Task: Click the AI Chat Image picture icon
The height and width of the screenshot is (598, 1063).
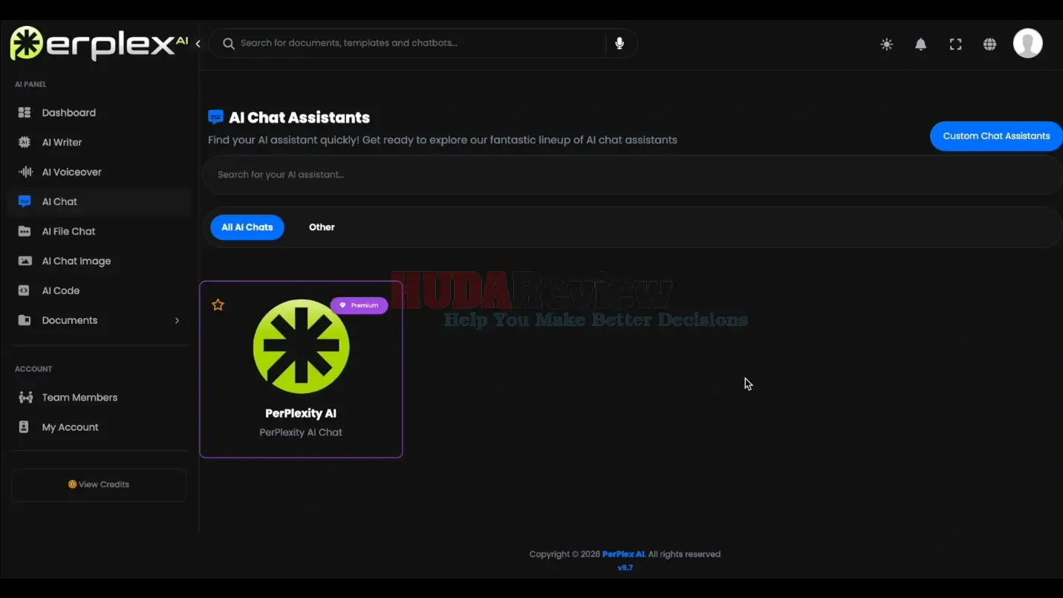Action: click(x=25, y=261)
